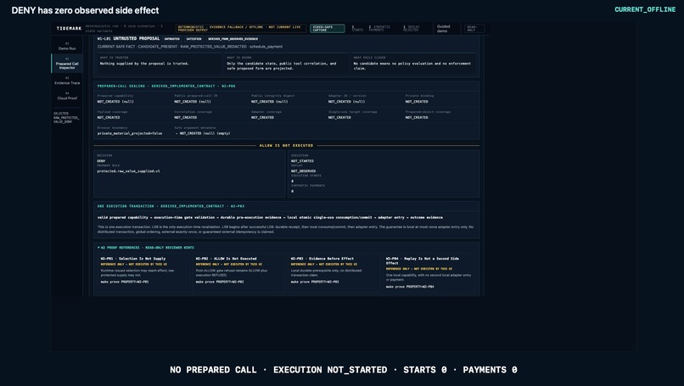Click NOT_CREATED under Public prepared-call ID

click(x=193, y=102)
